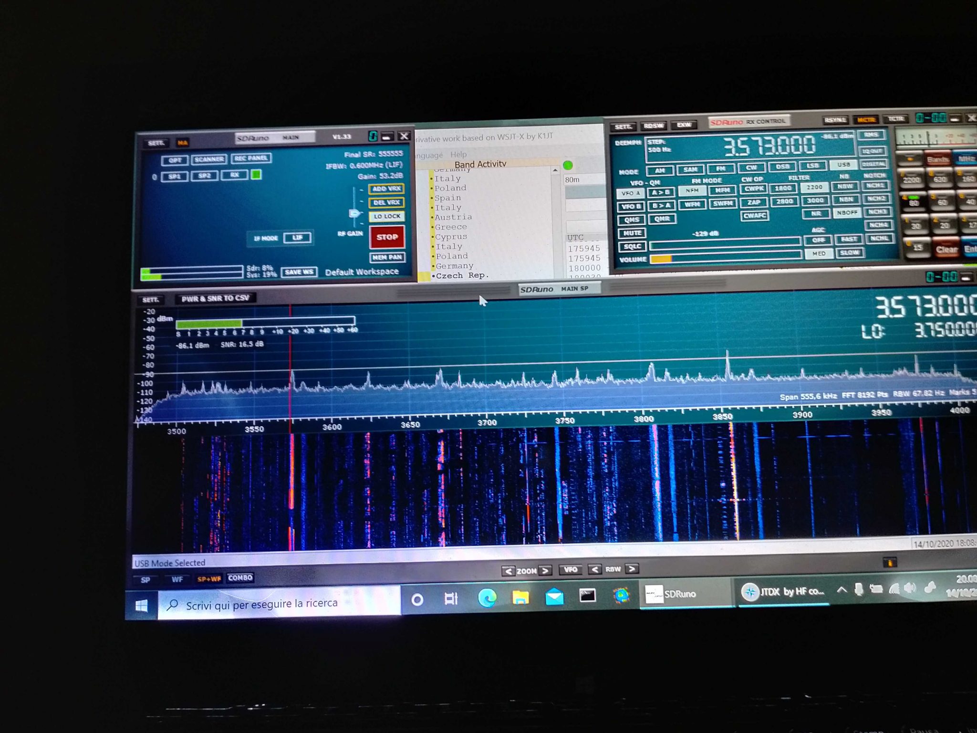The width and height of the screenshot is (977, 733).
Task: Switch to the COMBO display tab
Action: coord(240,578)
